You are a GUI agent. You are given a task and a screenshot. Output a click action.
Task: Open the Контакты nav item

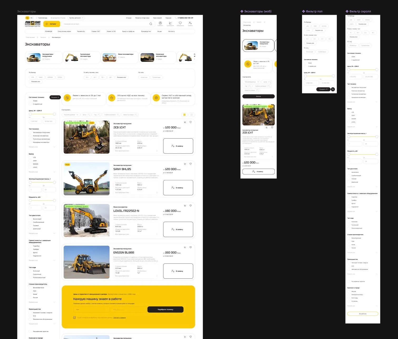pyautogui.click(x=172, y=31)
